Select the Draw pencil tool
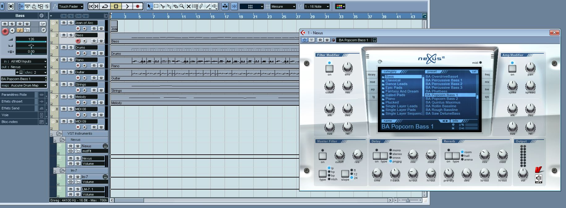566x208 pixels. (201, 6)
